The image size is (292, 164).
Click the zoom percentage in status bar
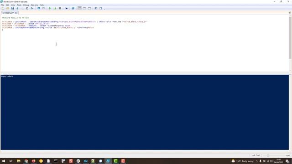(288, 155)
